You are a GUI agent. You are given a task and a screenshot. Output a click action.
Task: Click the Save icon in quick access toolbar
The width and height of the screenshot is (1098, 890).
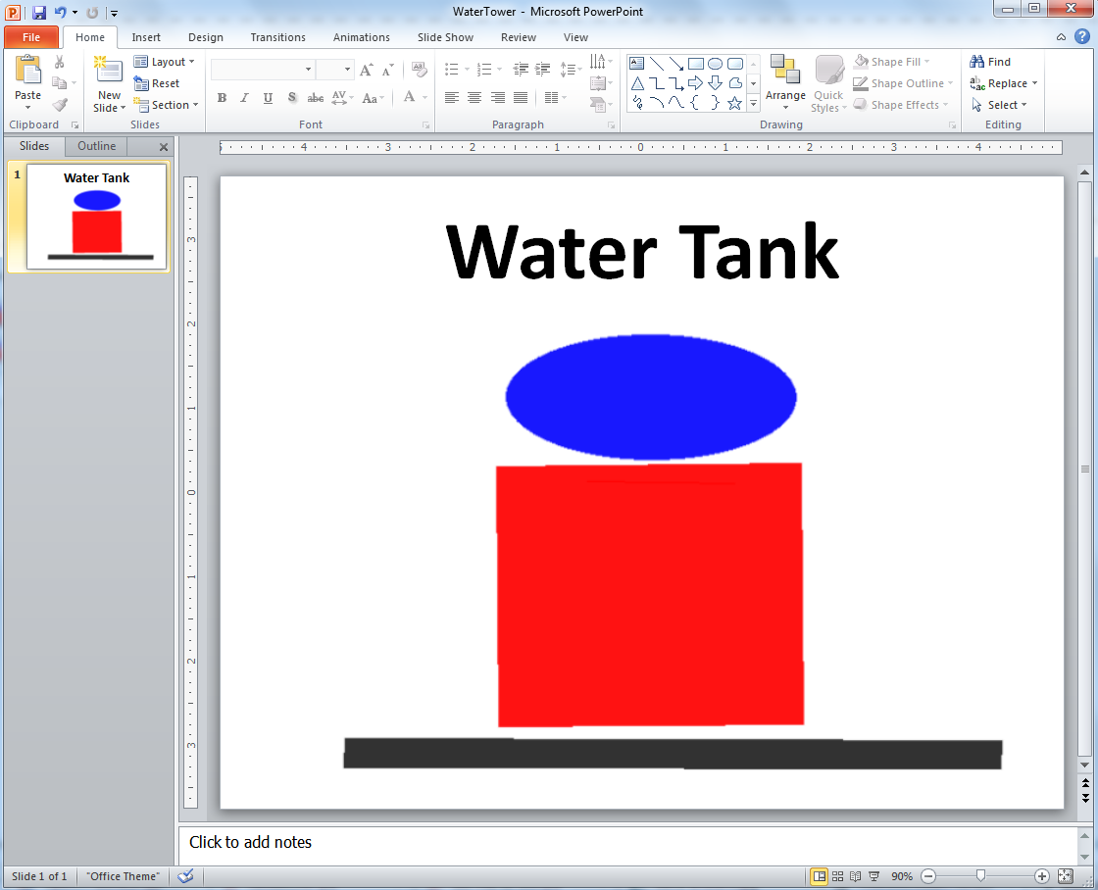tap(39, 13)
